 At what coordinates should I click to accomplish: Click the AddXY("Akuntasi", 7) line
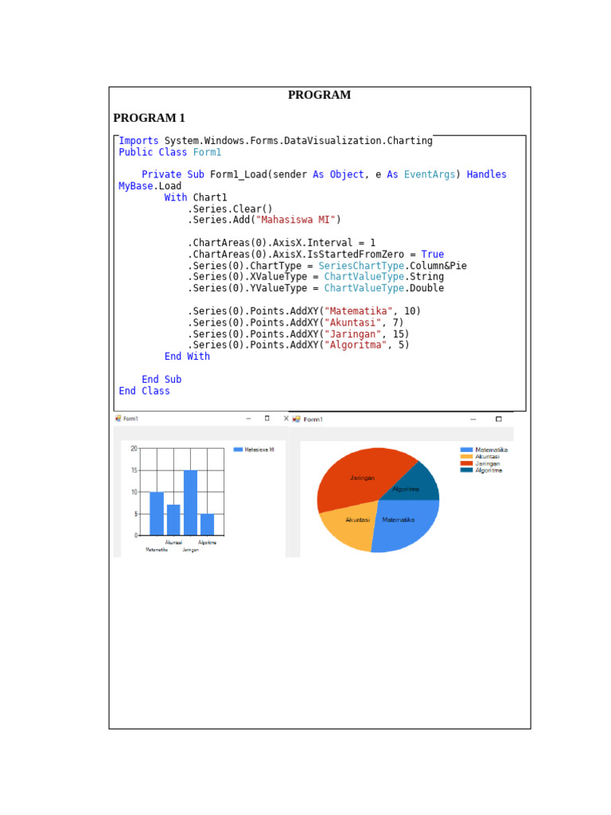pyautogui.click(x=296, y=322)
